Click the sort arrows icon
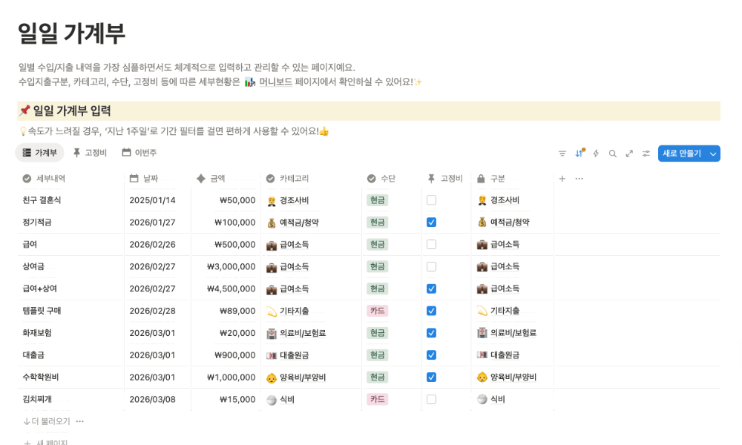The height and width of the screenshot is (445, 742). 579,154
